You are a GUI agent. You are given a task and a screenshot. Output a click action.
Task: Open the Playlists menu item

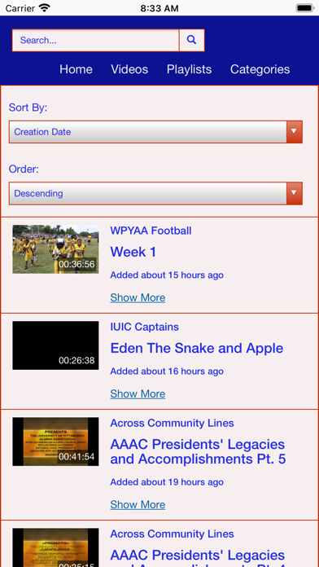pyautogui.click(x=189, y=69)
